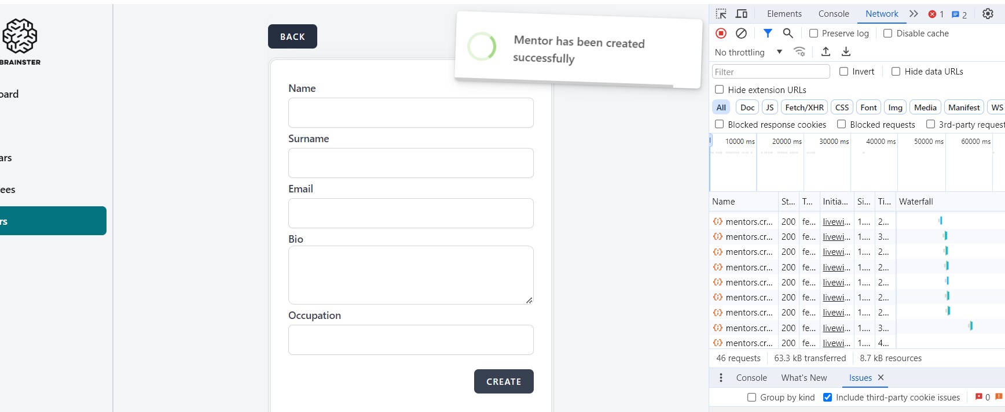The image size is (1005, 412).
Task: Toggle the device toolbar icon
Action: 742,14
